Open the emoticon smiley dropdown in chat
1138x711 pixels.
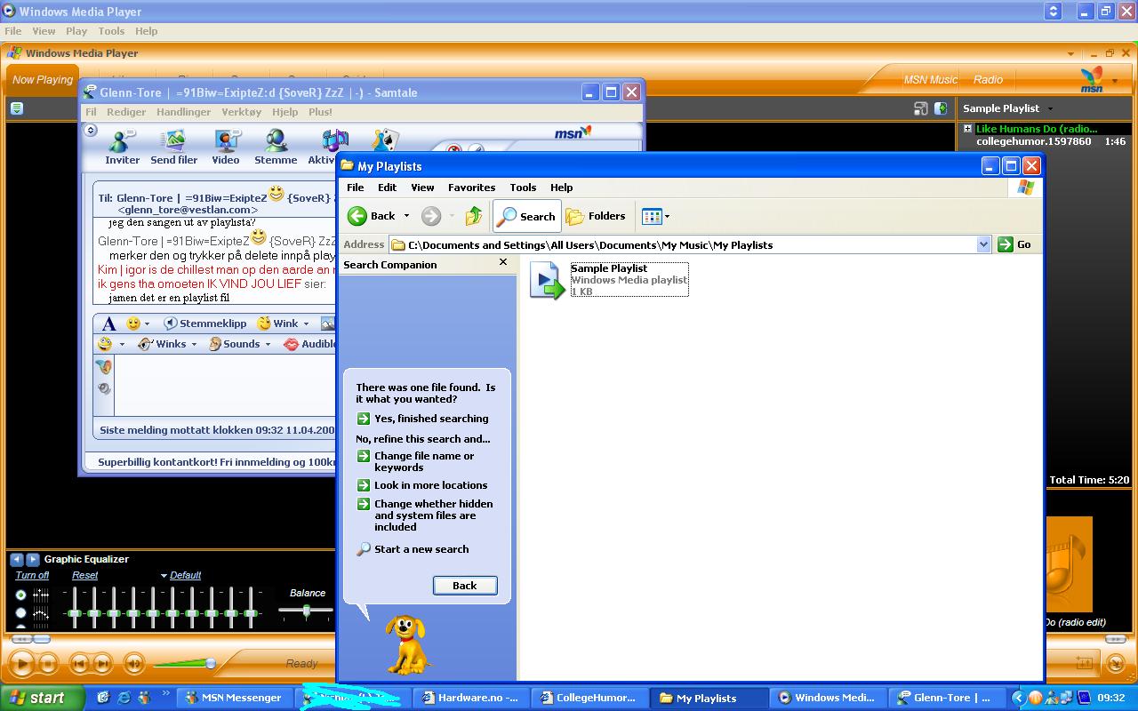tap(148, 324)
